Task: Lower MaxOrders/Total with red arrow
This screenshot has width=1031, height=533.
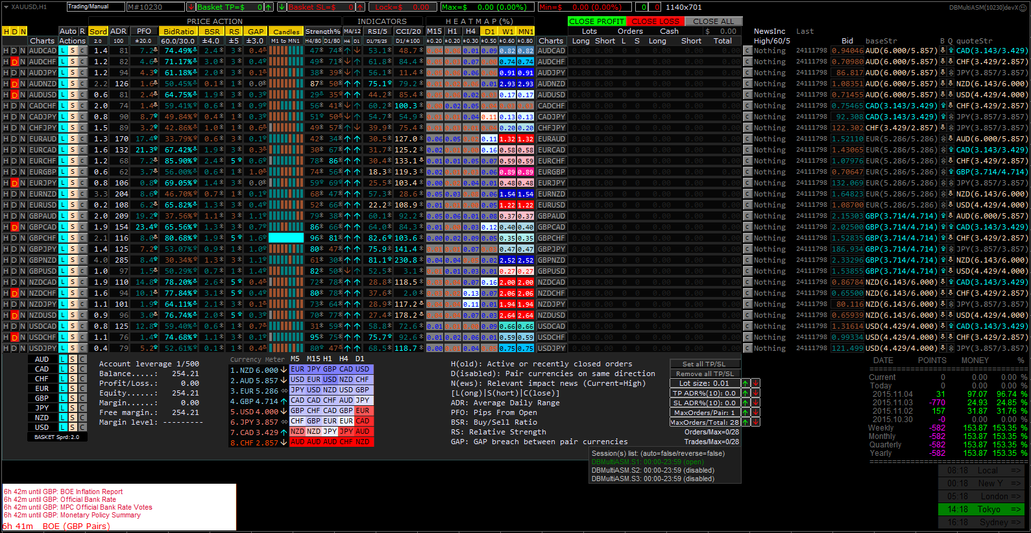Action: [755, 422]
